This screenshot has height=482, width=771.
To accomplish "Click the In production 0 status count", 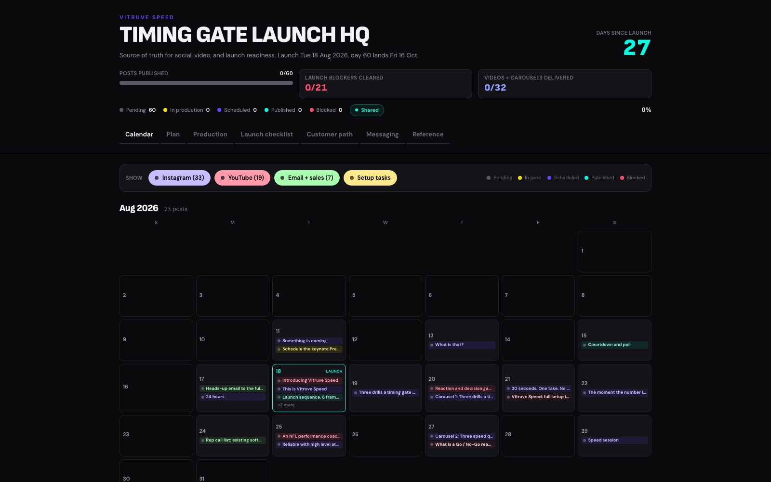I will tap(186, 110).
